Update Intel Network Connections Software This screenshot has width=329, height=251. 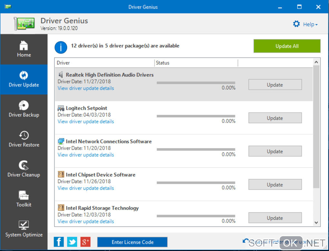(x=275, y=151)
